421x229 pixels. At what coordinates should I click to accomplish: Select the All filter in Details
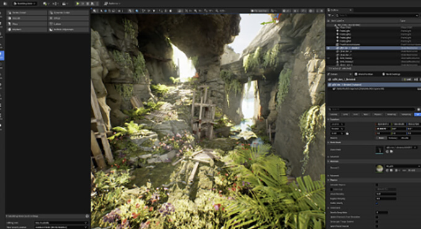(417, 114)
